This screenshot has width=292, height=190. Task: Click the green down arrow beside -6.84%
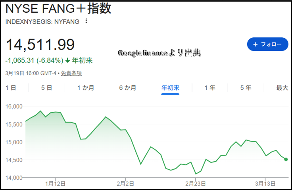point(67,60)
